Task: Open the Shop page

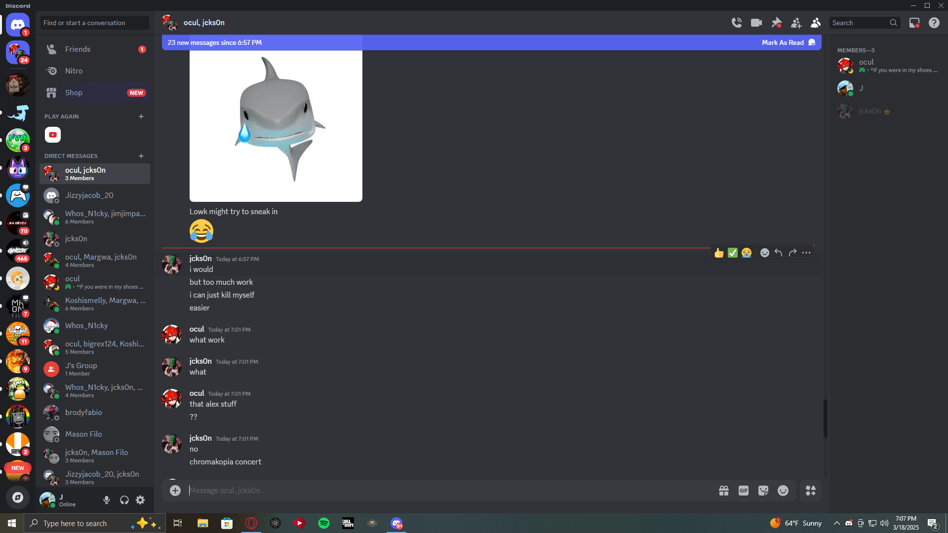Action: point(95,93)
